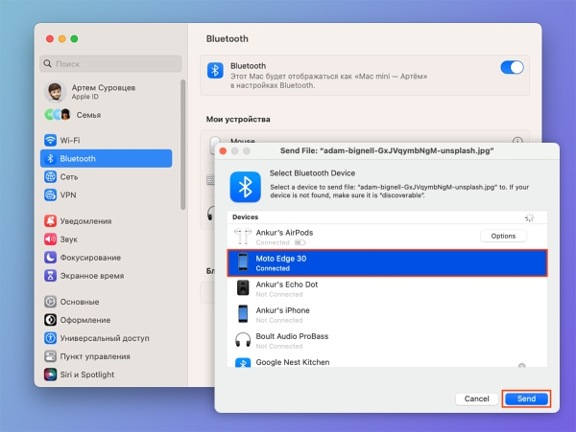Show info for Mouse device
The width and height of the screenshot is (576, 432).
click(x=517, y=141)
